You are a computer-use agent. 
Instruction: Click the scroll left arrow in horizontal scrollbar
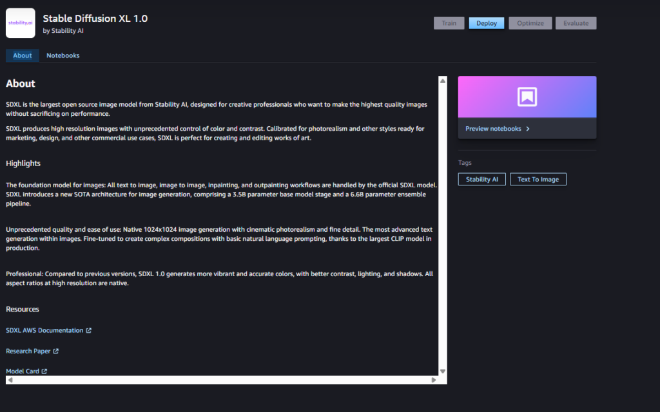point(10,380)
